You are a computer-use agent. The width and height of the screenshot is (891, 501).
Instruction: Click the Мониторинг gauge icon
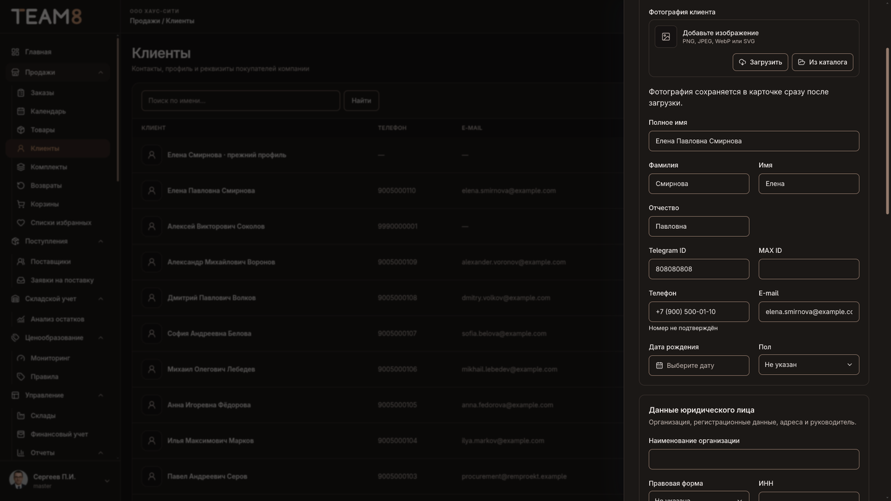21,358
